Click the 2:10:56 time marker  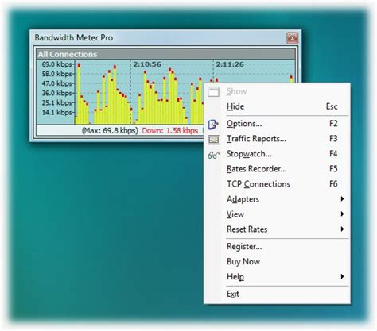tap(147, 64)
